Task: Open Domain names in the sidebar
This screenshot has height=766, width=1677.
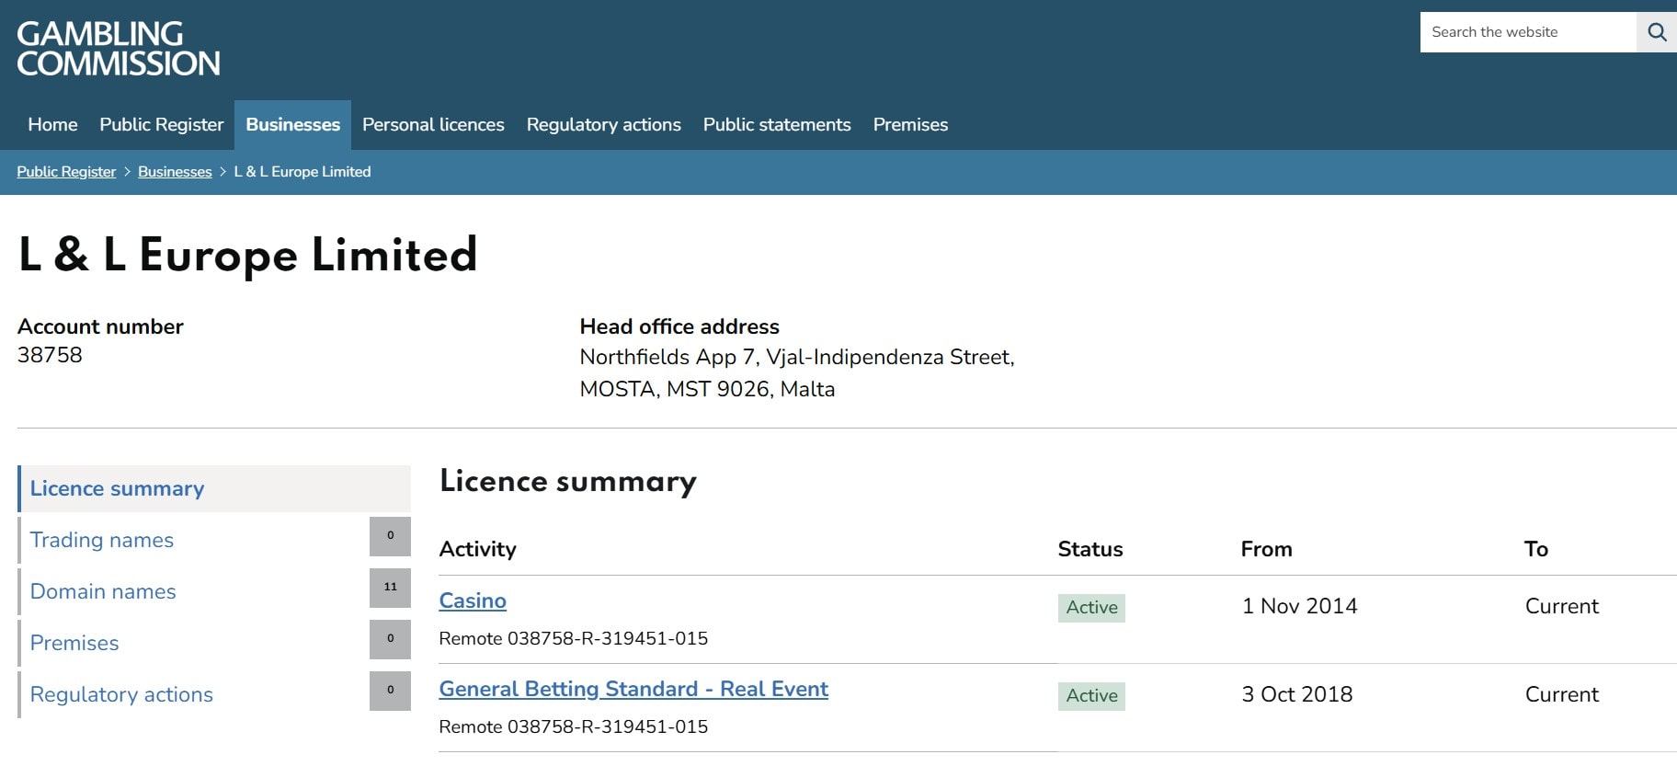Action: pyautogui.click(x=103, y=591)
